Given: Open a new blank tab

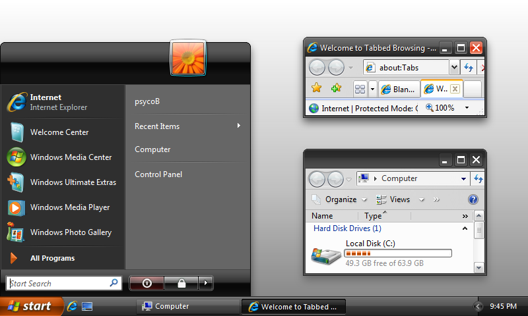Looking at the screenshot, I should [x=473, y=90].
